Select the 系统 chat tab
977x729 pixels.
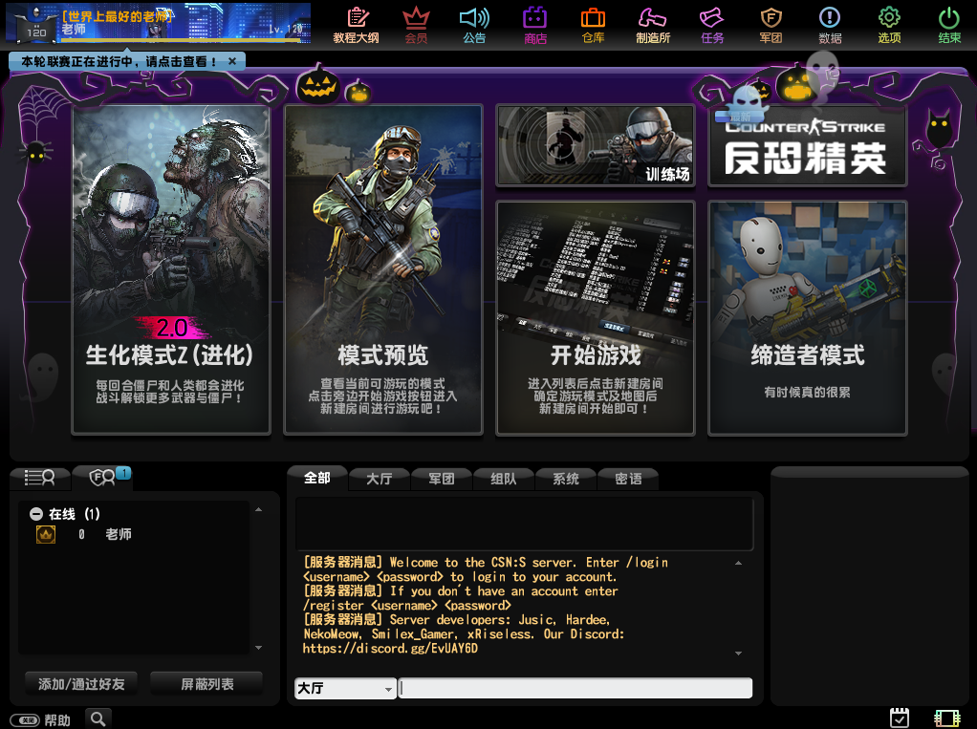coord(566,479)
